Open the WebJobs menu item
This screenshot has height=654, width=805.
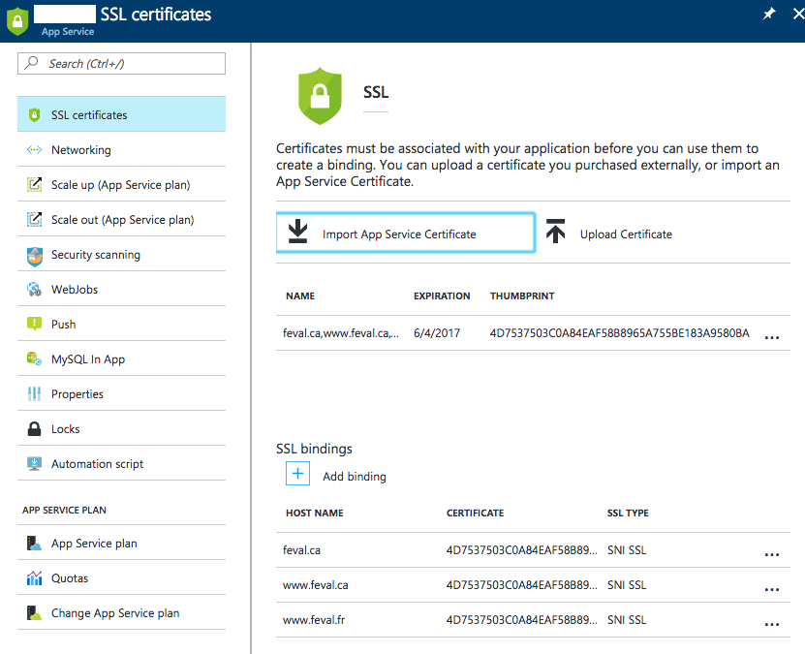click(x=122, y=289)
